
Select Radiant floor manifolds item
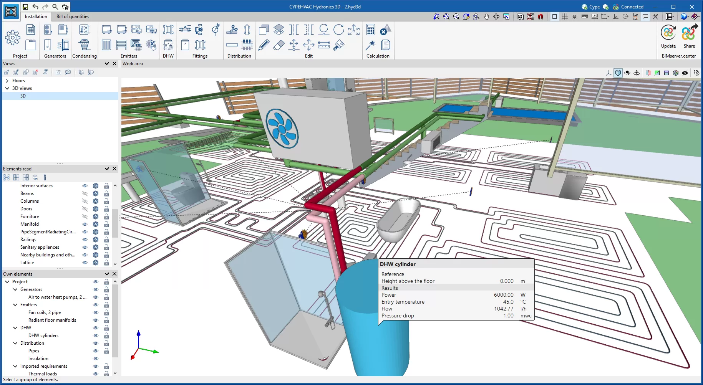click(x=52, y=320)
